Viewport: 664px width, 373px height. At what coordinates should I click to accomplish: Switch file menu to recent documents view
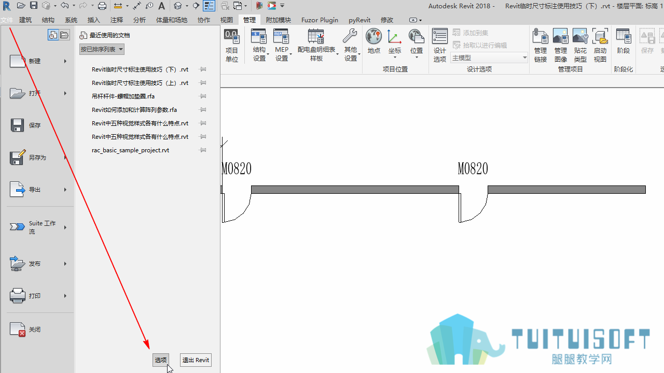[x=53, y=35]
